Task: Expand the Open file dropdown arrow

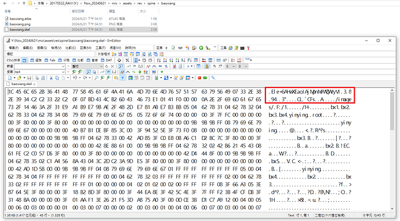Action: point(24,78)
